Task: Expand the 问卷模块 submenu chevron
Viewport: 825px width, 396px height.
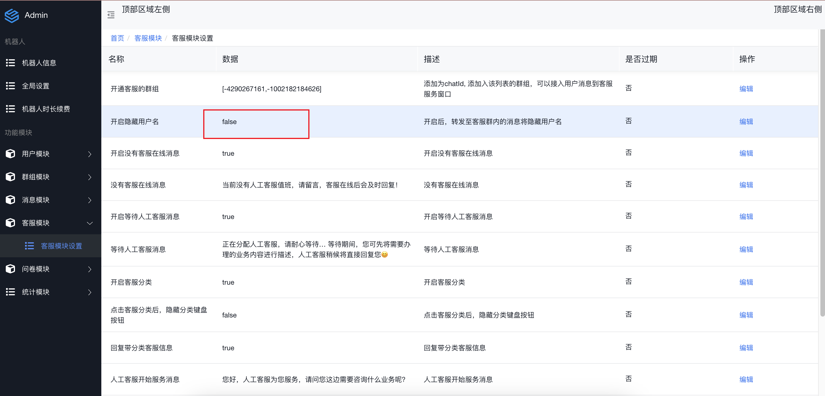Action: (x=90, y=269)
